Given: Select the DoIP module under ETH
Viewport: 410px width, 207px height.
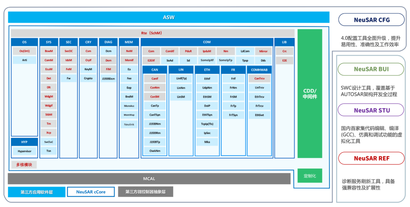Looking at the screenshot, I should pyautogui.click(x=207, y=105).
